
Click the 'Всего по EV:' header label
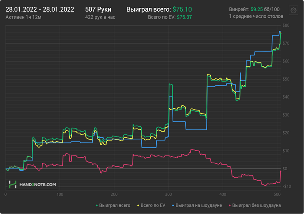tap(162, 17)
